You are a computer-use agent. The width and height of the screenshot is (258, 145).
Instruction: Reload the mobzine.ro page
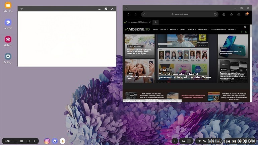[x=215, y=14]
